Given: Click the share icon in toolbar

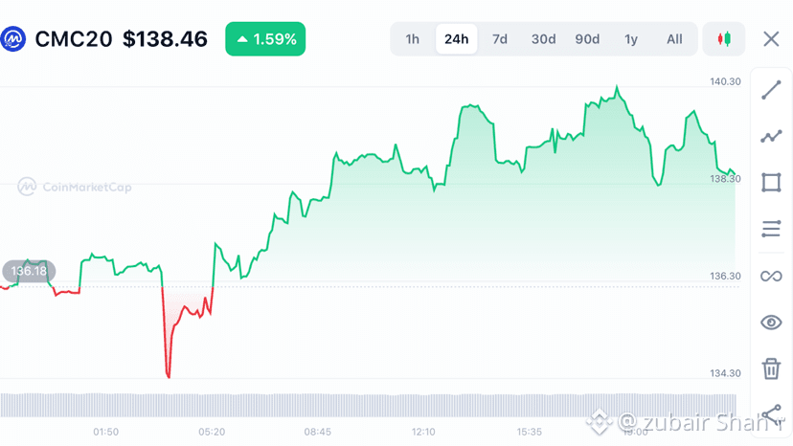Looking at the screenshot, I should coord(772,414).
